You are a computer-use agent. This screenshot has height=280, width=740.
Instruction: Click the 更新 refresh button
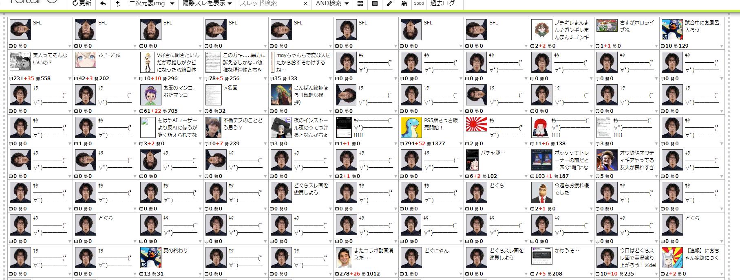click(82, 3)
